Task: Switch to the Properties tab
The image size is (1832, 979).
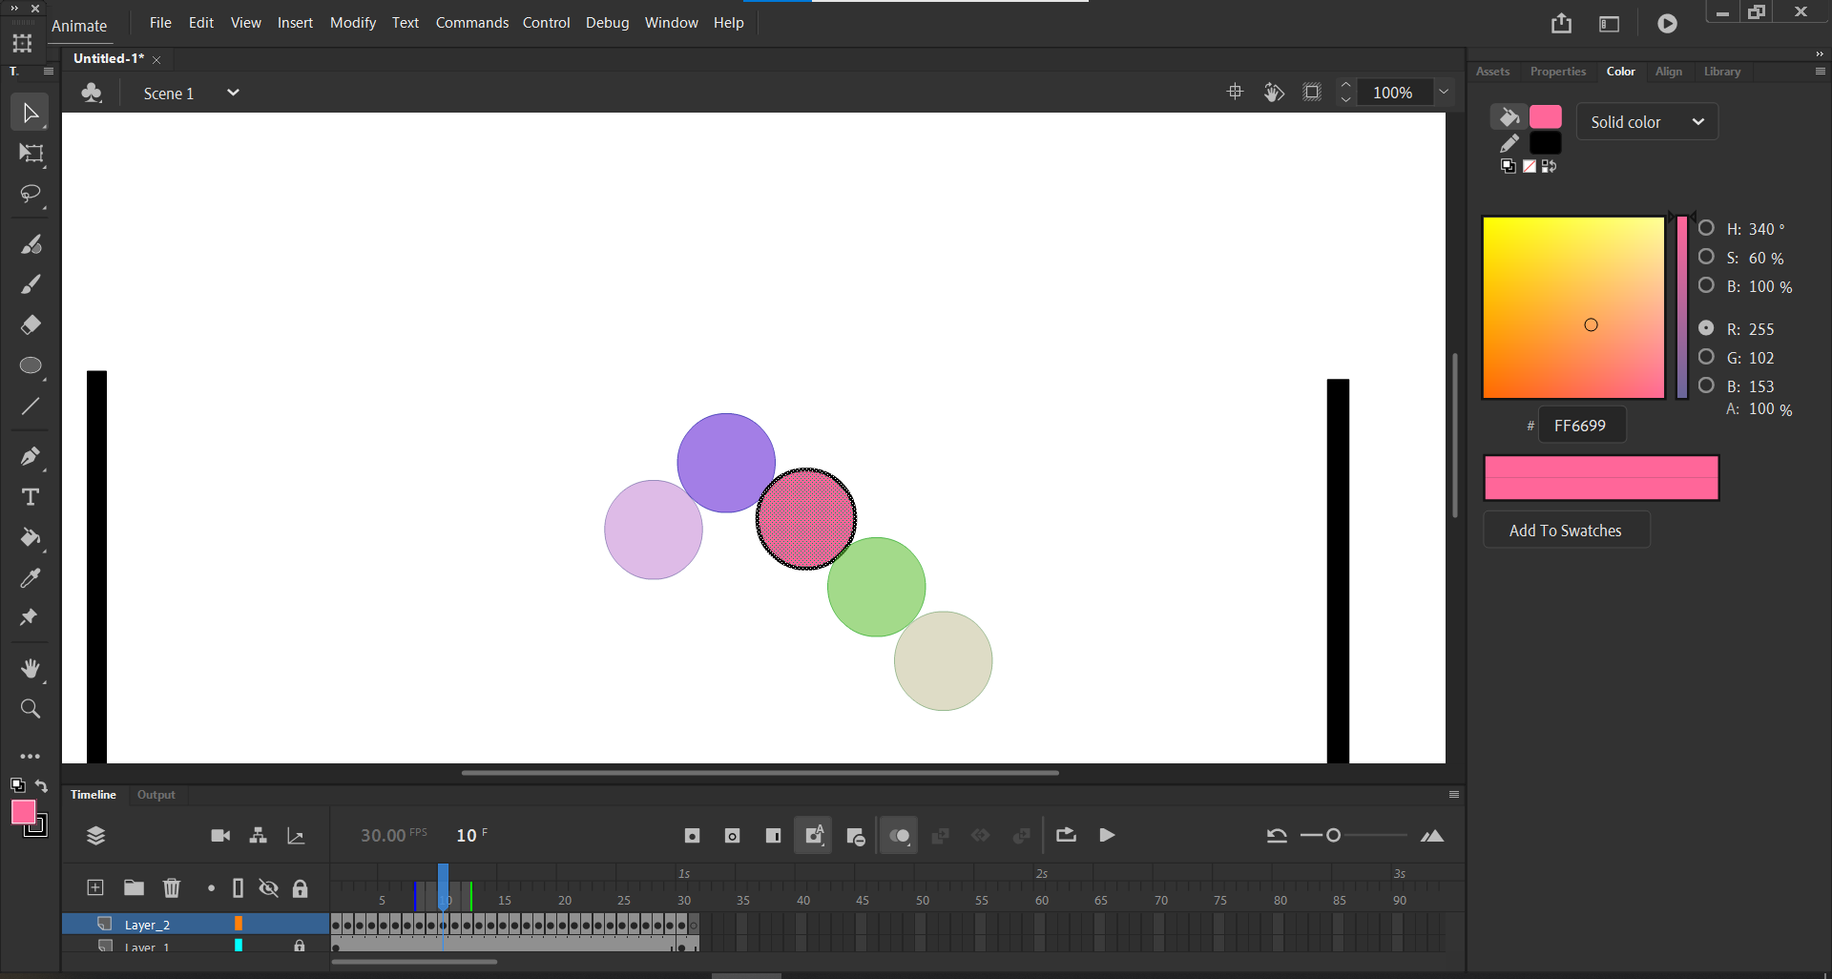Action: point(1557,72)
